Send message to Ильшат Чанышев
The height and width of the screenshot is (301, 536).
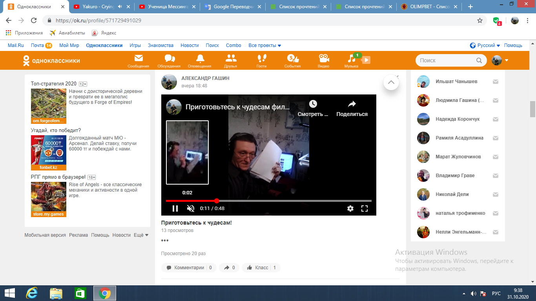496,82
